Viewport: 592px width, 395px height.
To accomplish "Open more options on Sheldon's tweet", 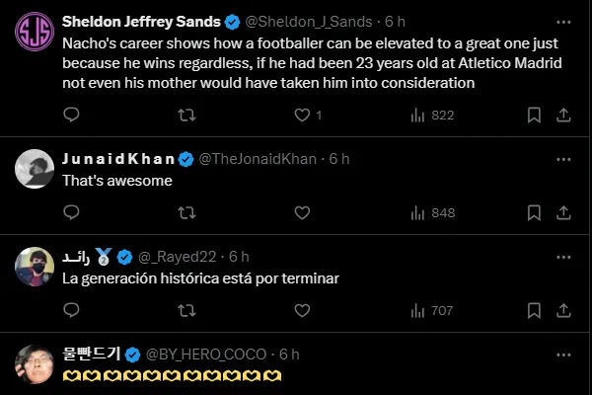I will 561,21.
